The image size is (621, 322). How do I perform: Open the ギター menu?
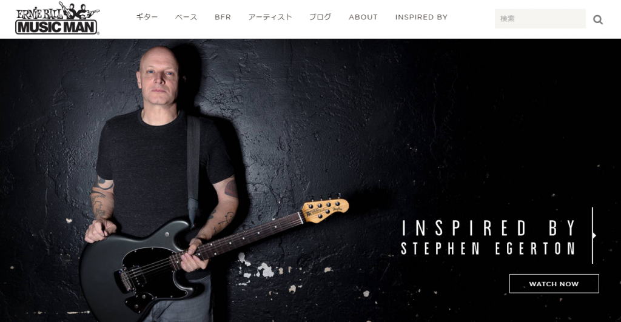(147, 17)
